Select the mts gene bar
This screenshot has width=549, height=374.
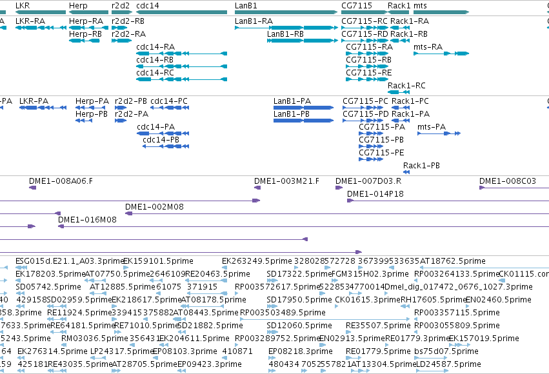(x=441, y=12)
